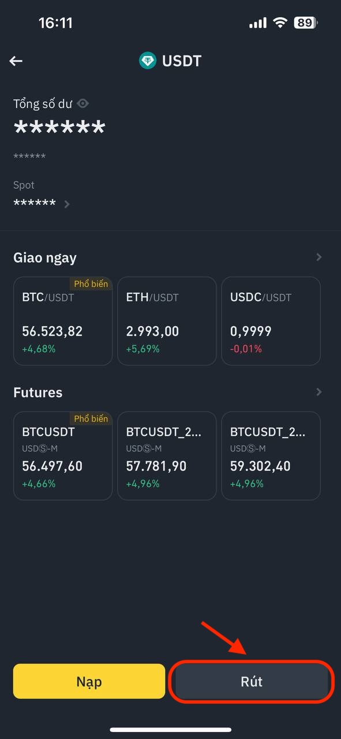Expand Spot balance details chevron
The width and height of the screenshot is (341, 739).
pos(67,204)
